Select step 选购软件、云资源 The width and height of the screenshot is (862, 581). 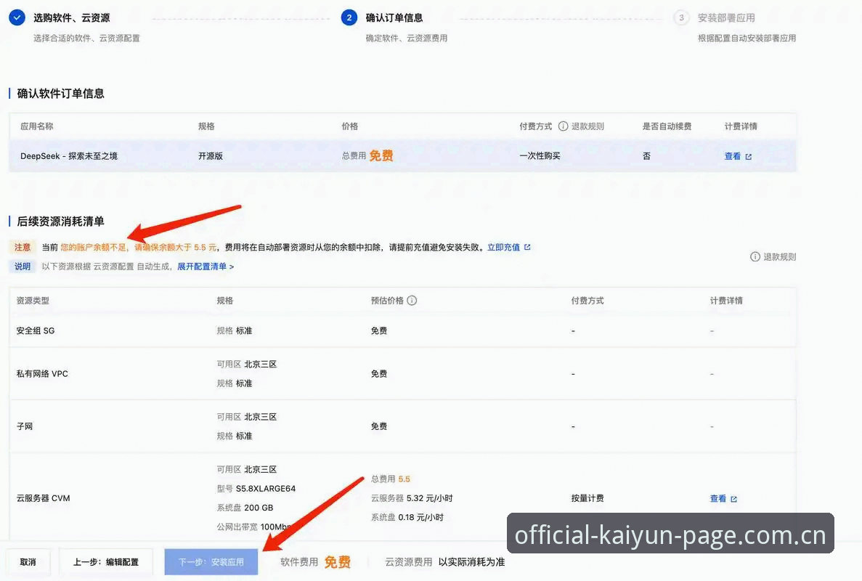[71, 17]
